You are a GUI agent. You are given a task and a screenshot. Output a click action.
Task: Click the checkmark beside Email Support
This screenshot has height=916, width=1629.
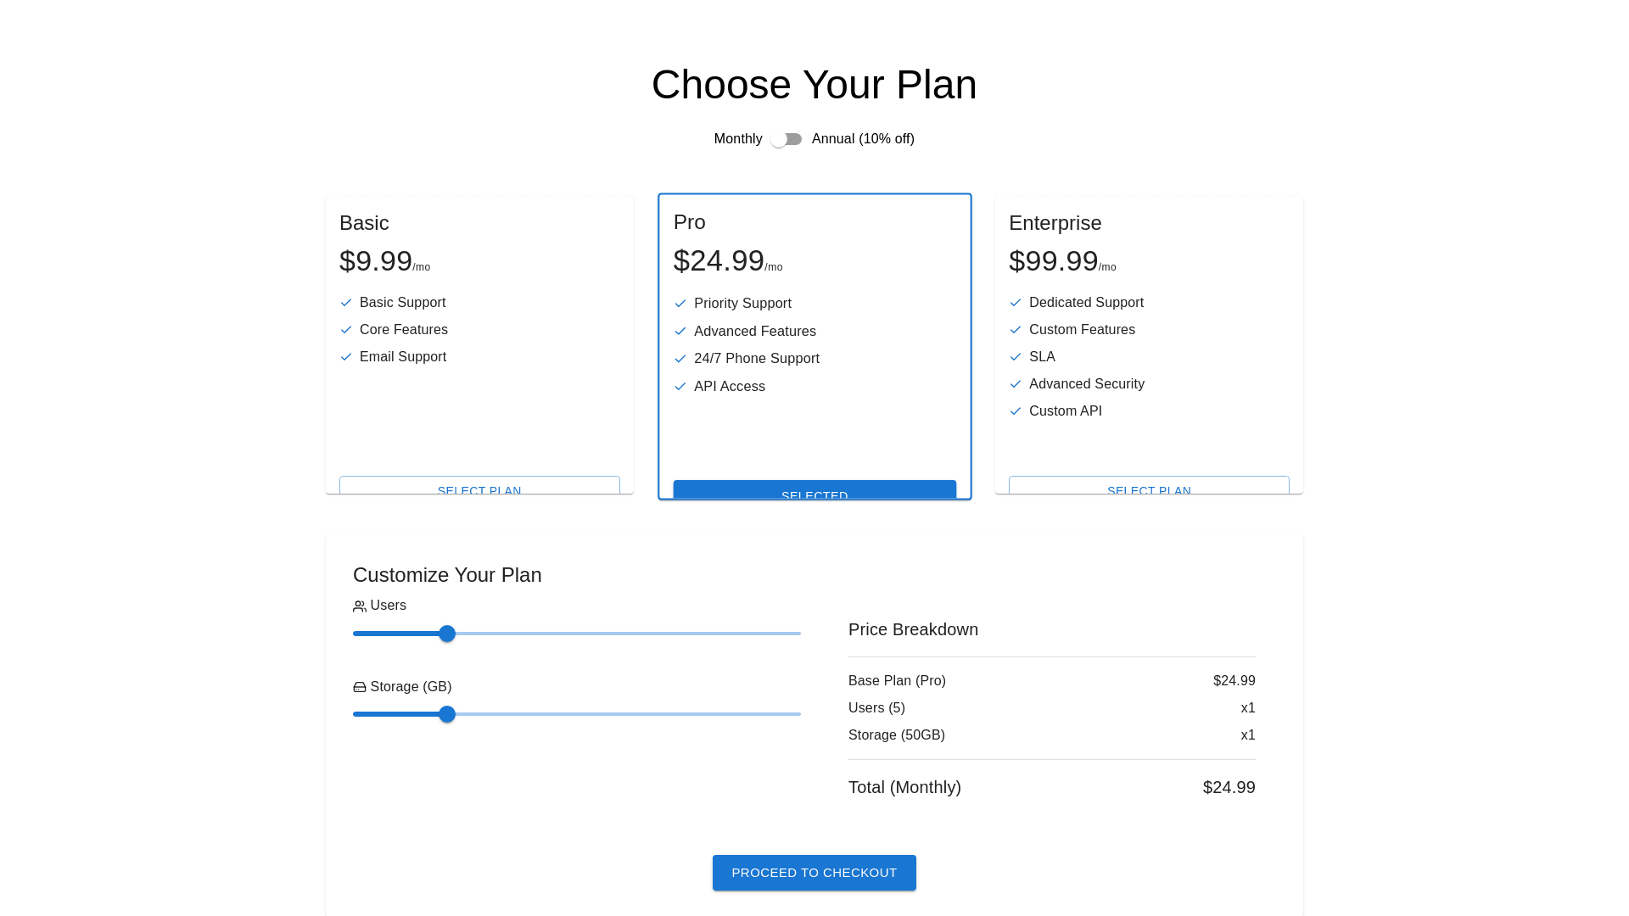click(x=346, y=357)
